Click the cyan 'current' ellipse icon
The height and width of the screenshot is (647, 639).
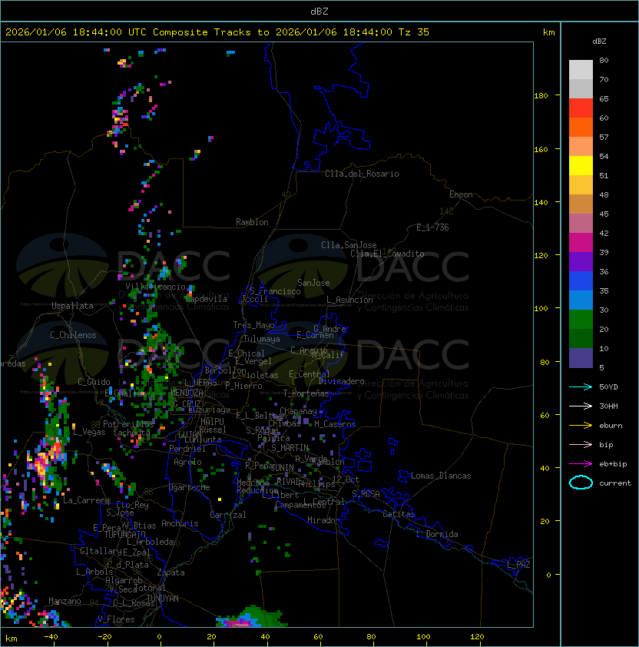(581, 483)
